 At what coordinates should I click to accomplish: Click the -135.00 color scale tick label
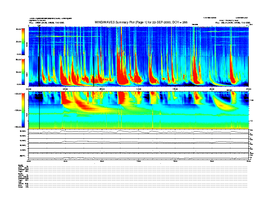(18, 110)
